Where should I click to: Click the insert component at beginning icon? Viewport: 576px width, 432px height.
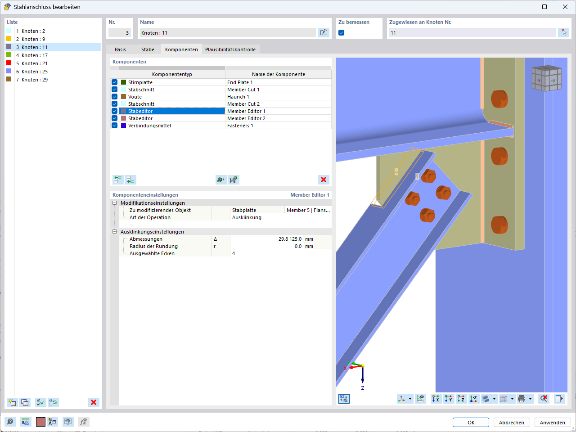(x=118, y=180)
